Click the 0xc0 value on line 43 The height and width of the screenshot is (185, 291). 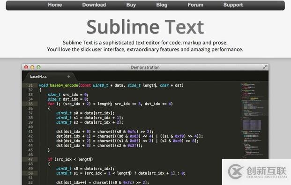(177, 141)
